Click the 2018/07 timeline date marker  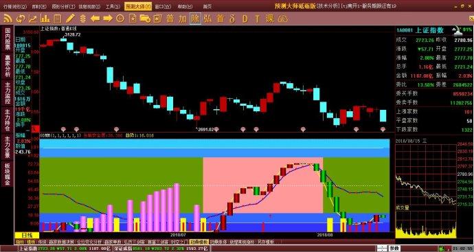(179, 234)
